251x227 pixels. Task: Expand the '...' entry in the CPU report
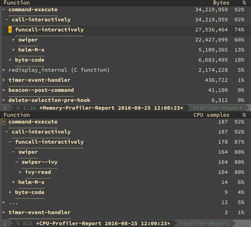click(4, 202)
